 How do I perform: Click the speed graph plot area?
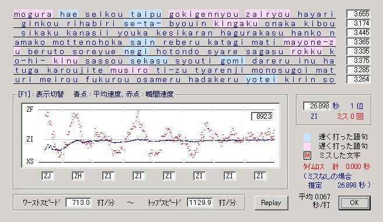[151, 136]
